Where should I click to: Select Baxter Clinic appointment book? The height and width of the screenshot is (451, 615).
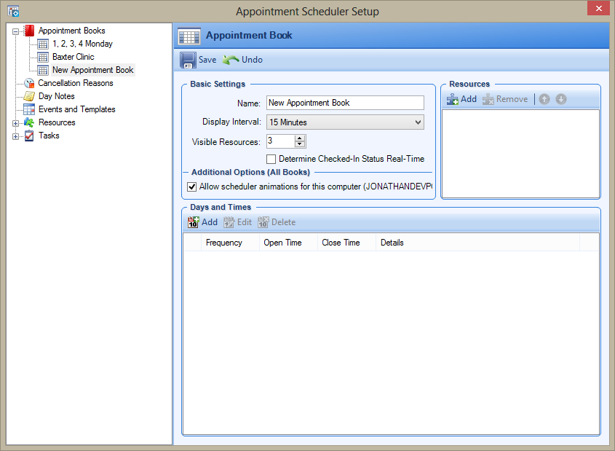click(73, 57)
